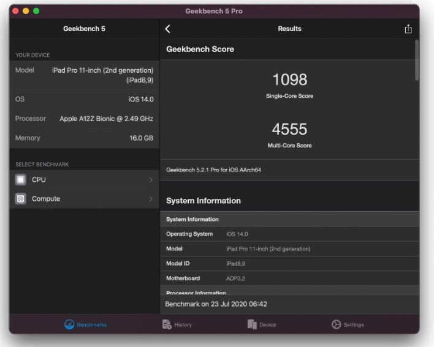Viewport: 434px width, 347px height.
Task: Click the 'Model ID' row label
Action: click(178, 264)
